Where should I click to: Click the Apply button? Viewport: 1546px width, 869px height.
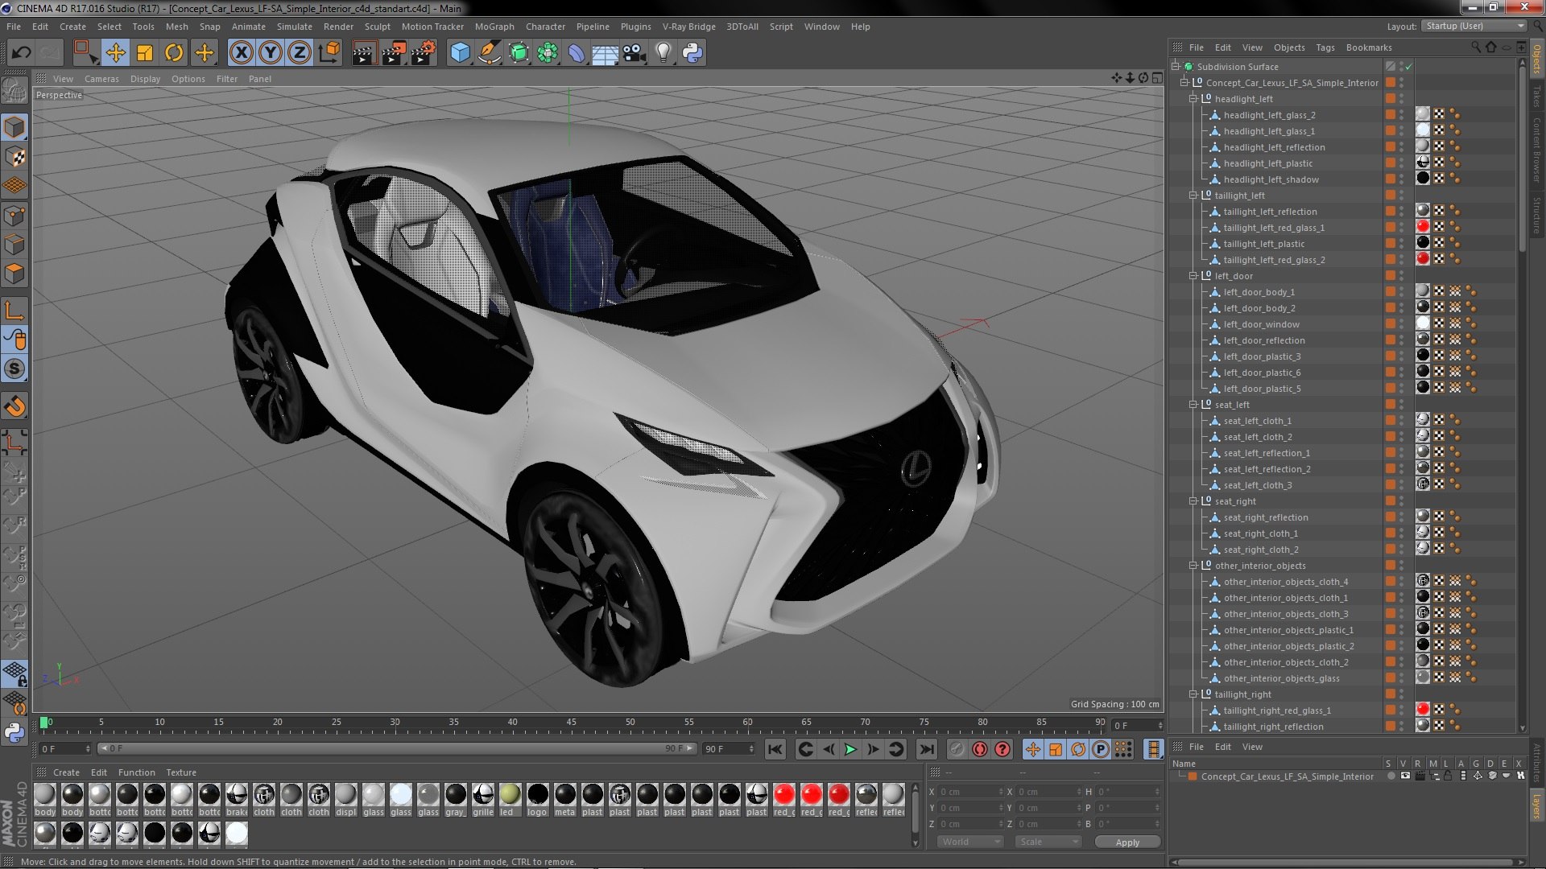(1127, 842)
